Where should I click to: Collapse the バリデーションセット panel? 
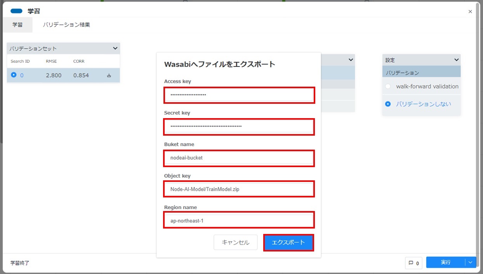[x=115, y=48]
